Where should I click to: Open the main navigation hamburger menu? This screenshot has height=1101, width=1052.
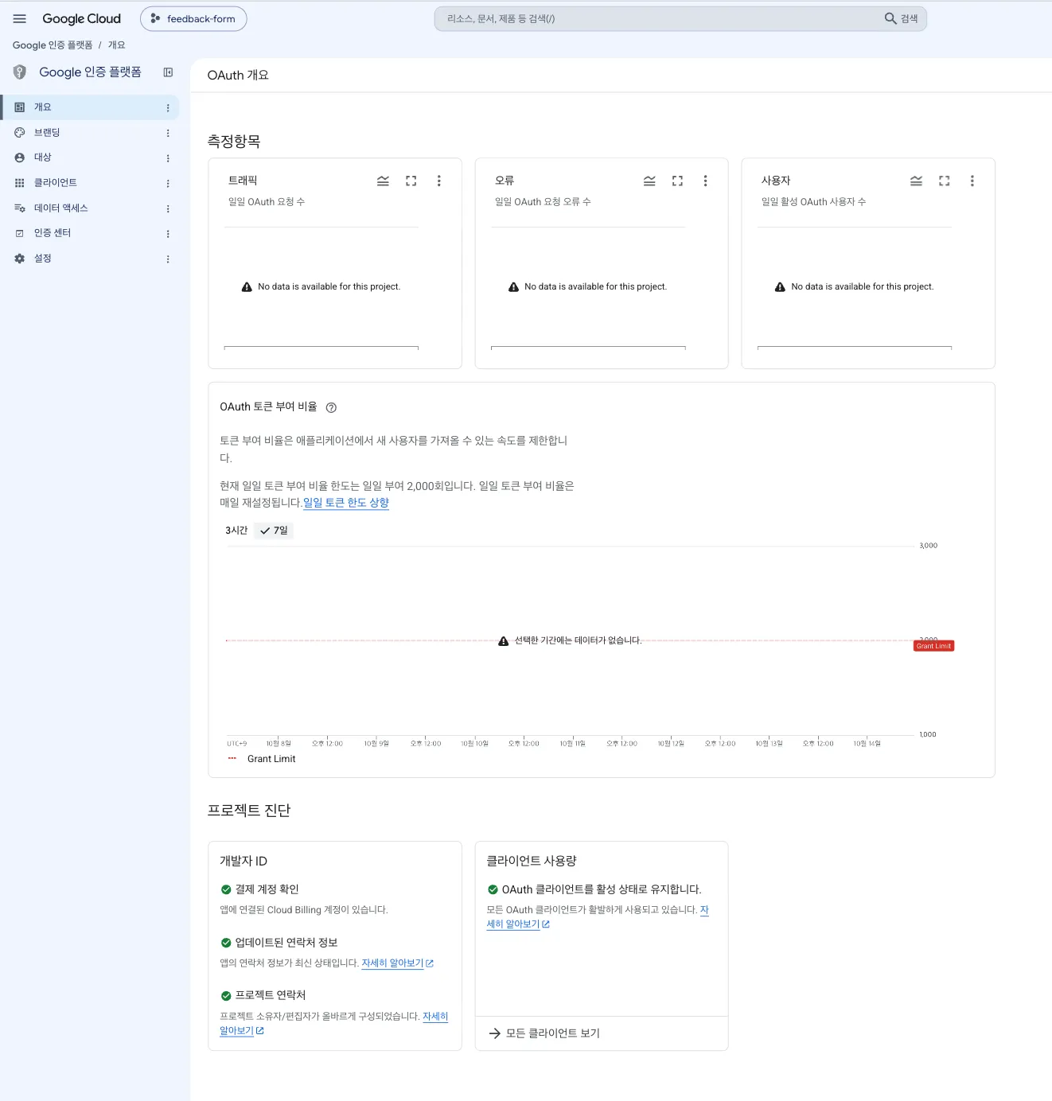click(x=20, y=18)
